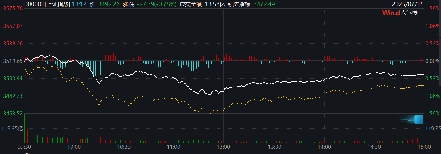Click the 14:00 time axis label
Screen dimensions: 441x154
tap(324, 147)
